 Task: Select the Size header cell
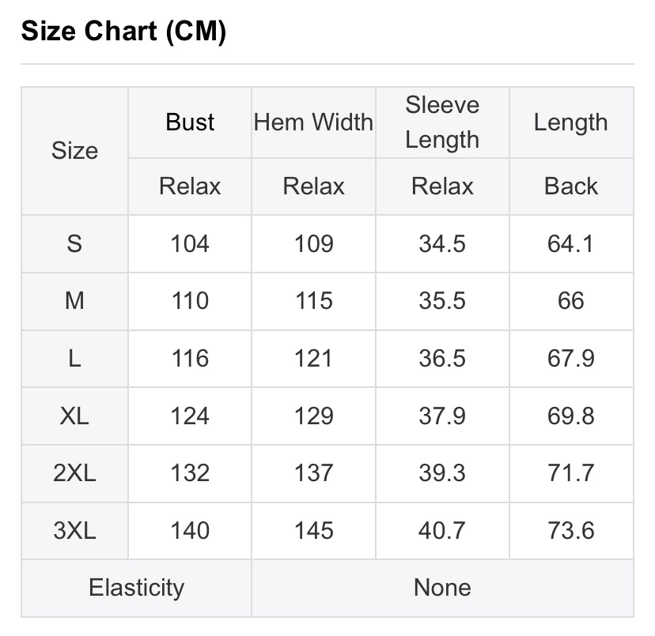pos(75,151)
